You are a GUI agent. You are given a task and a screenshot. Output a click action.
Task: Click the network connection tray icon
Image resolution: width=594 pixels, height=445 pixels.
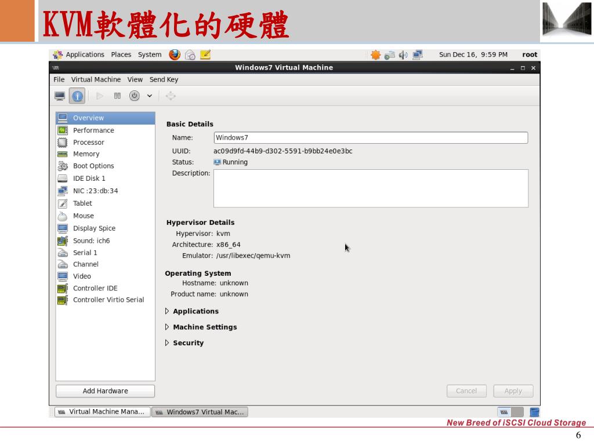click(418, 55)
